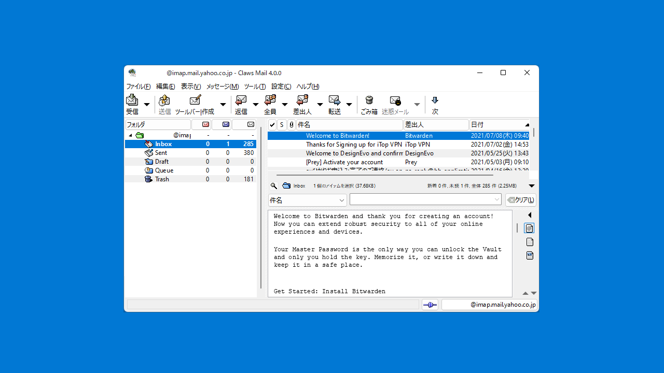Screen dimensions: 664x373
Task: Select the Trash folder
Action: [190, 179]
